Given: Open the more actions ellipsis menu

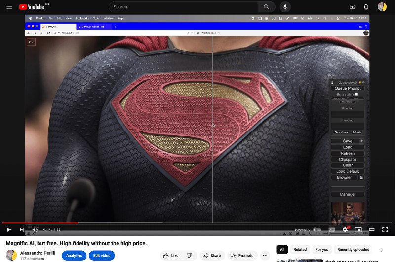Looking at the screenshot, I should (265, 256).
